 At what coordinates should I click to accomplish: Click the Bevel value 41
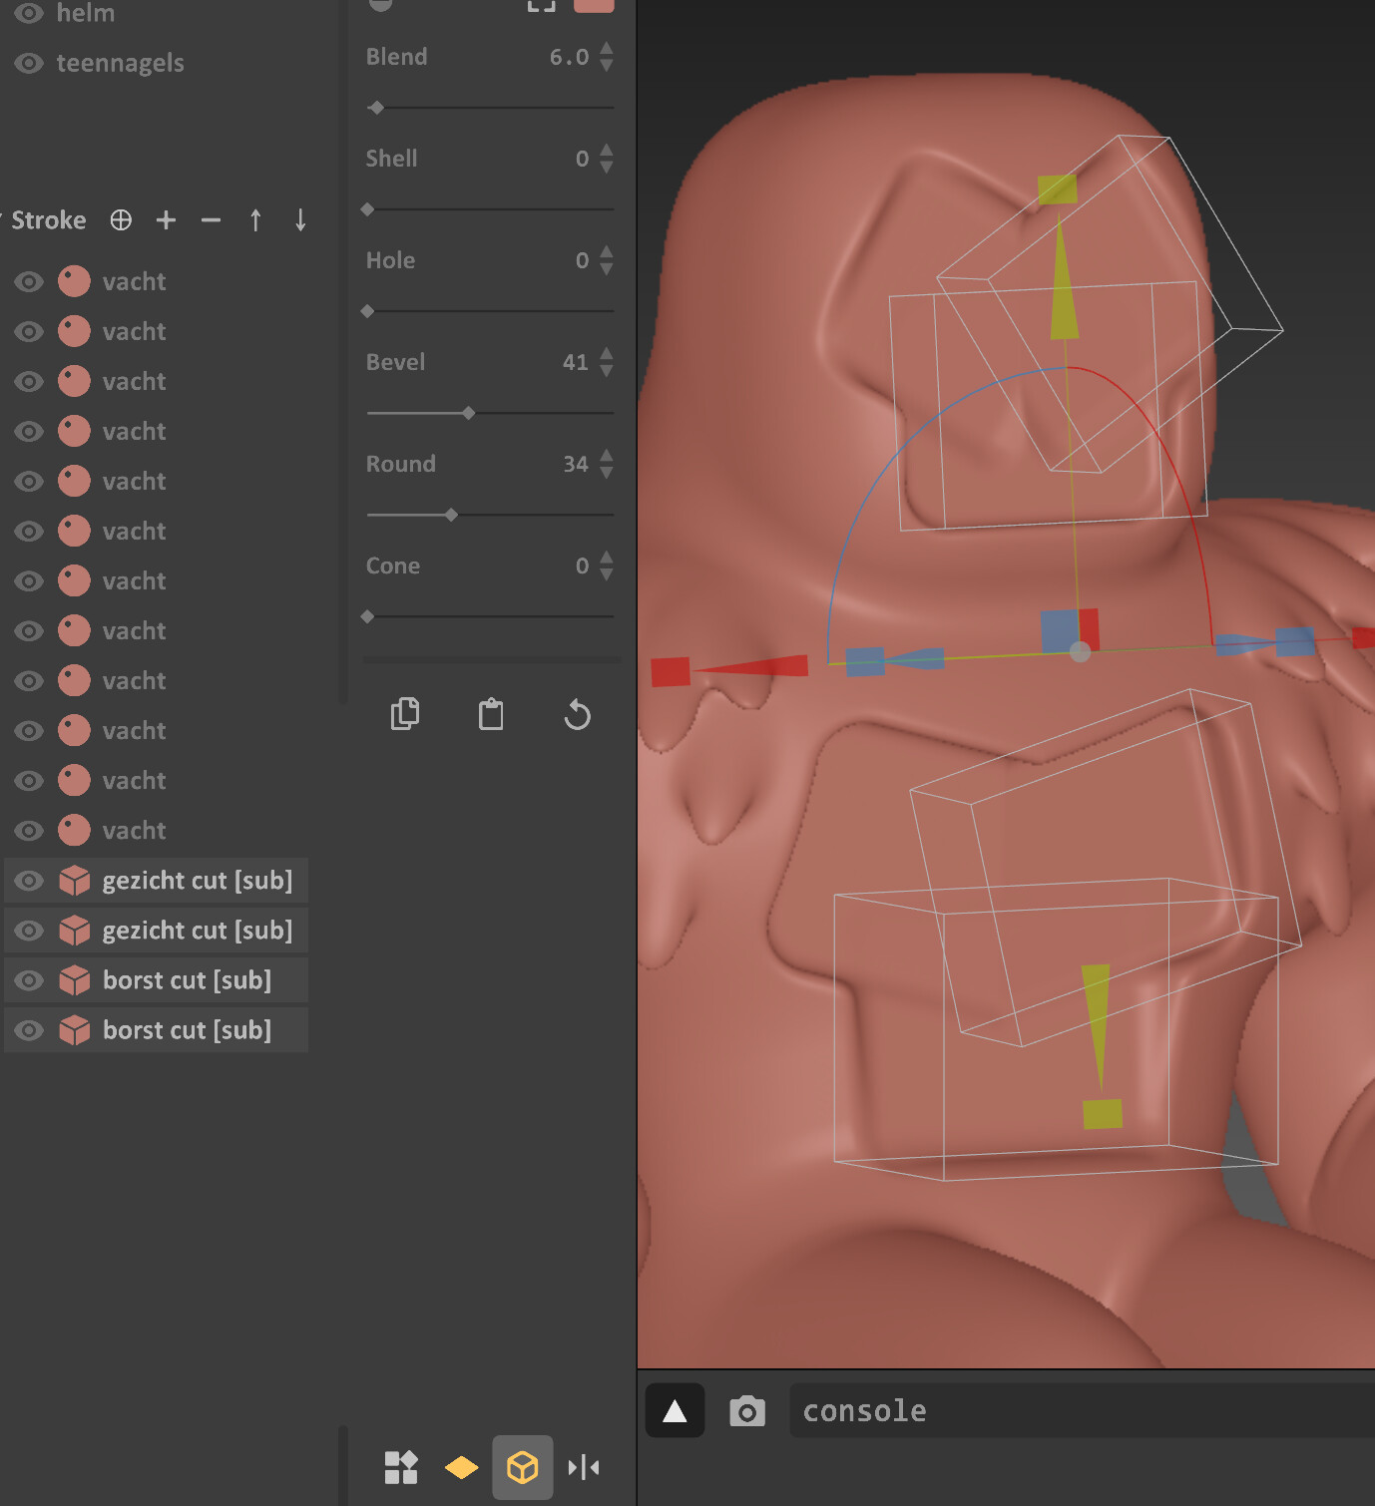click(576, 362)
